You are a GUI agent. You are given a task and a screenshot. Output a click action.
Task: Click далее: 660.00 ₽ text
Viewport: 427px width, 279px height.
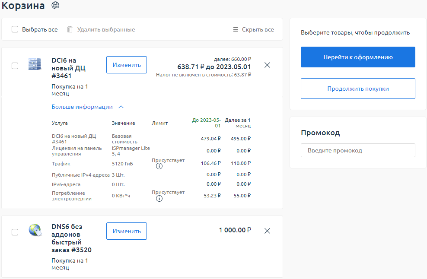pos(233,59)
